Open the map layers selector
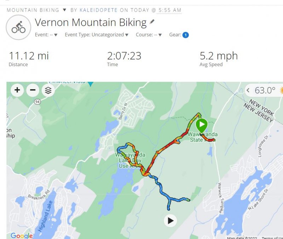 (48, 90)
